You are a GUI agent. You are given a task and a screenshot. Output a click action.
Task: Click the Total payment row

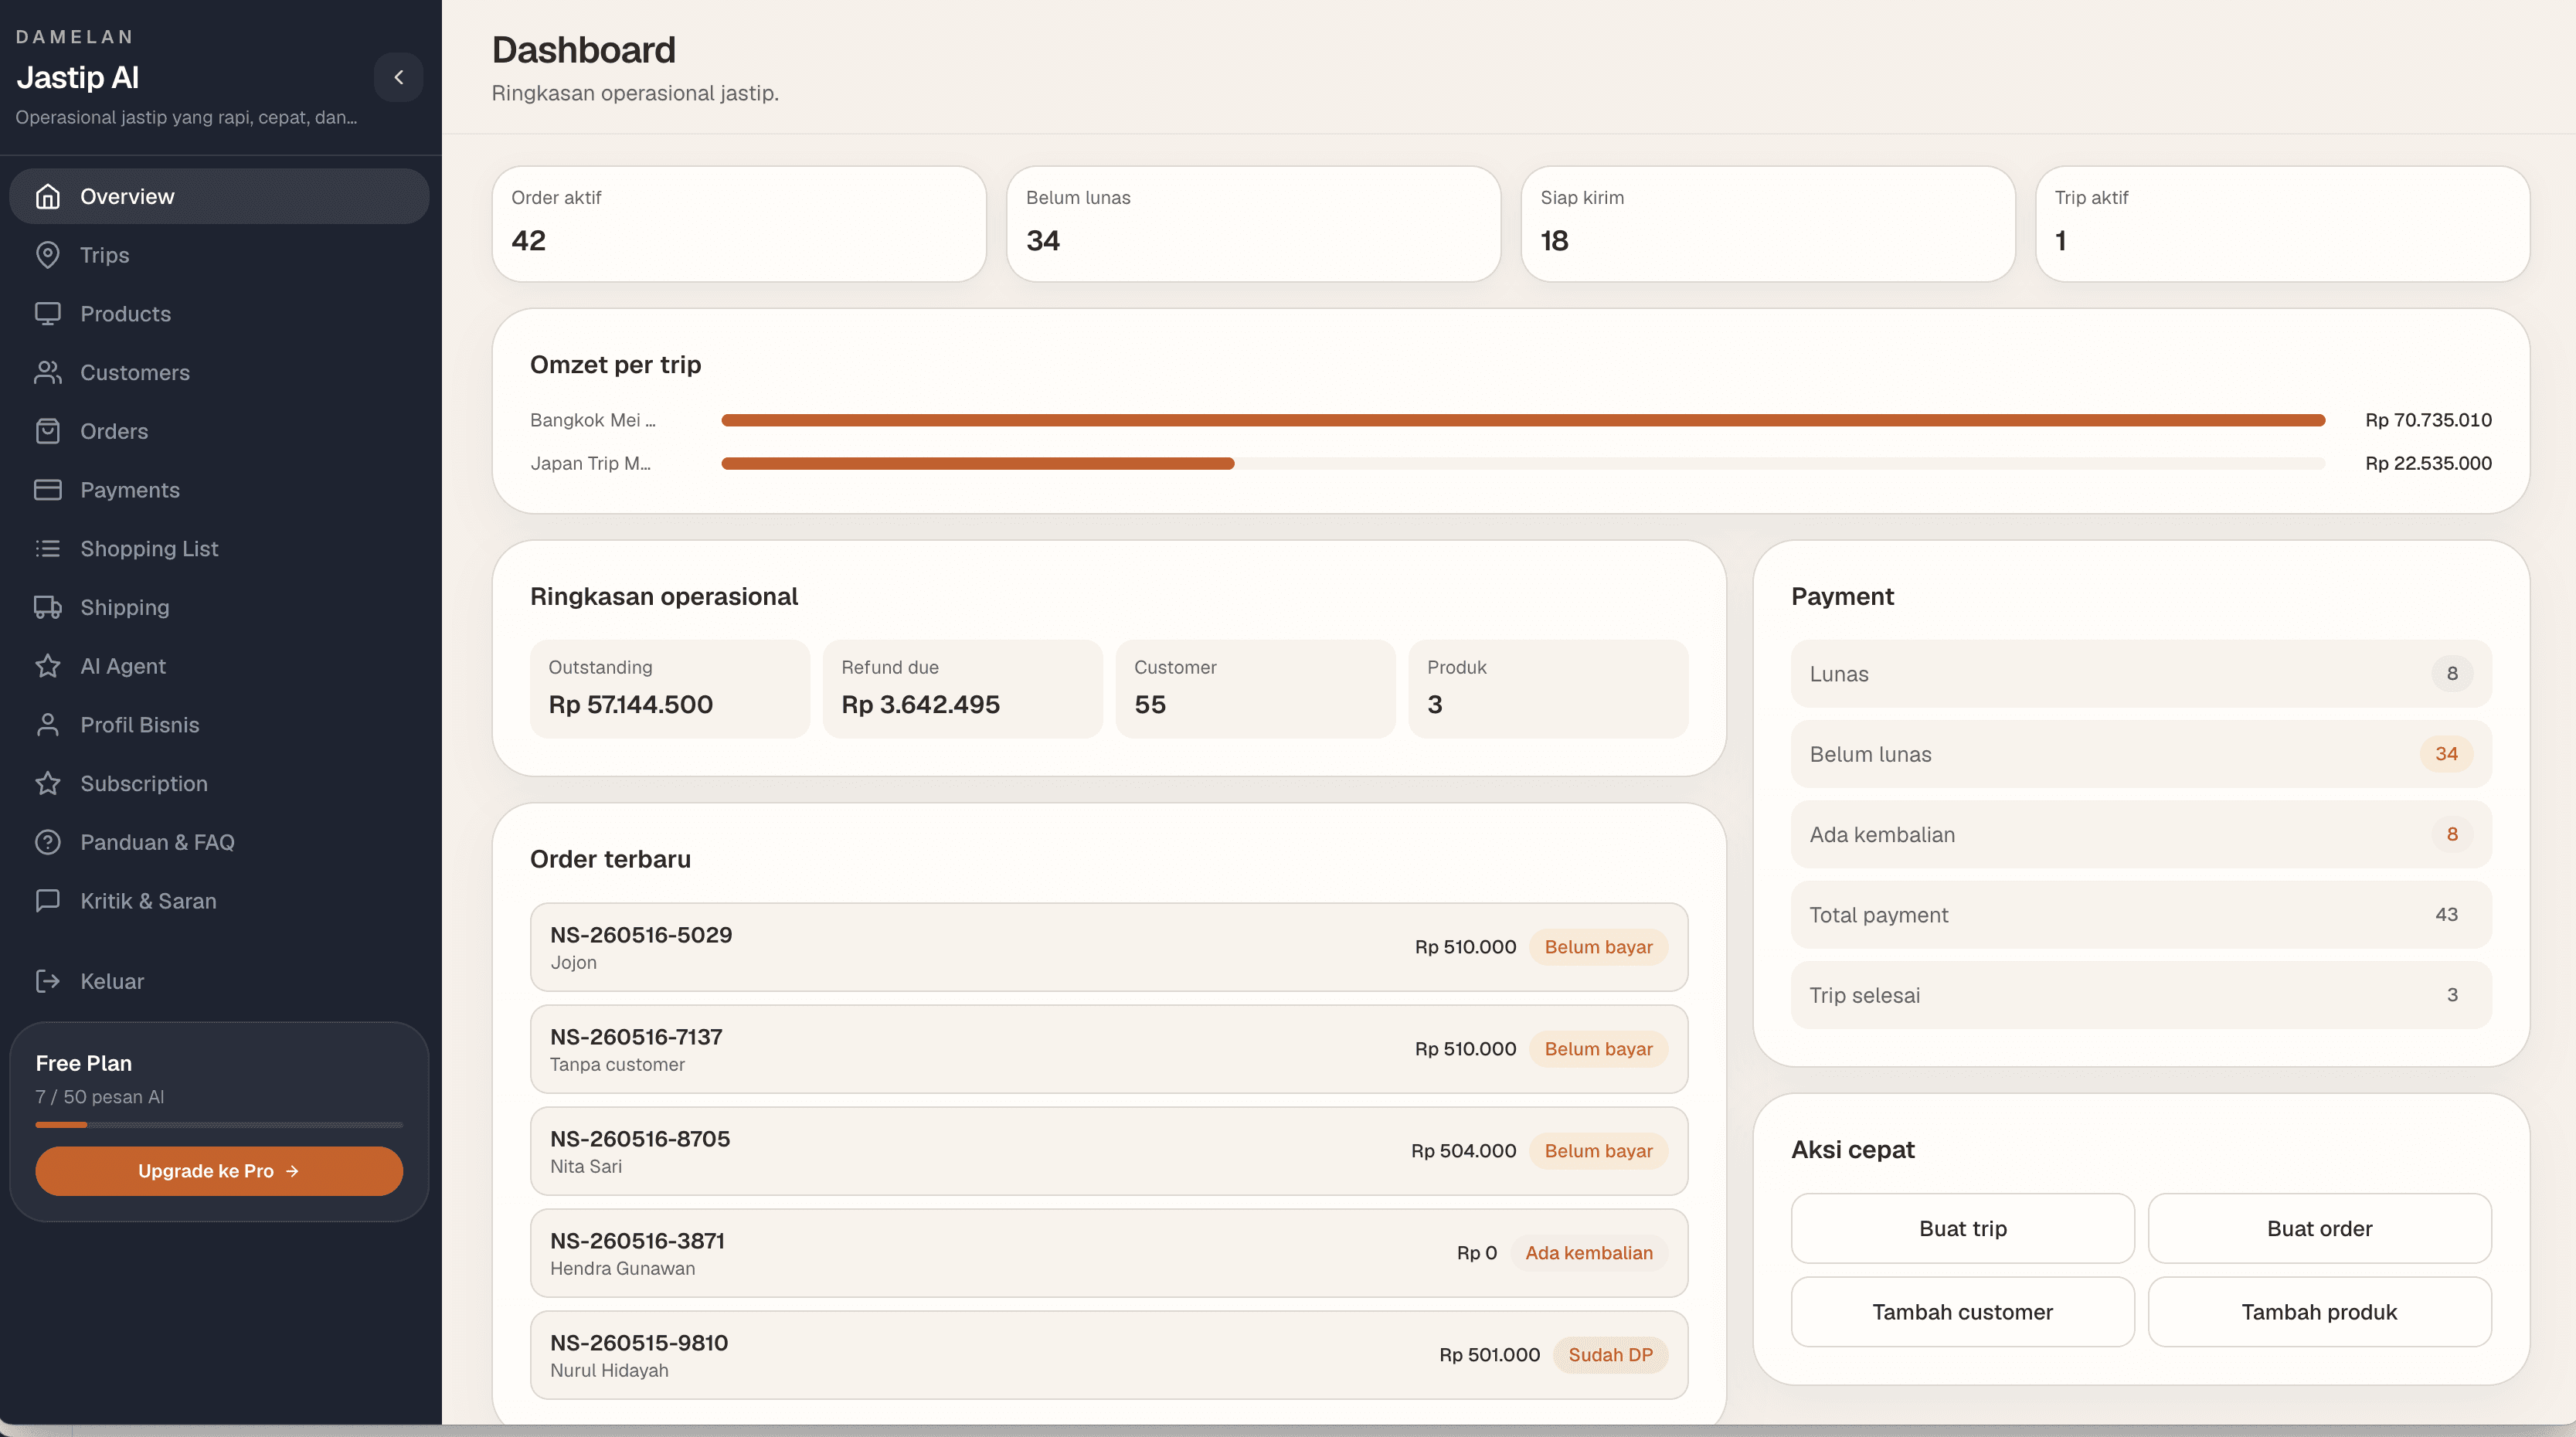[x=2141, y=915]
